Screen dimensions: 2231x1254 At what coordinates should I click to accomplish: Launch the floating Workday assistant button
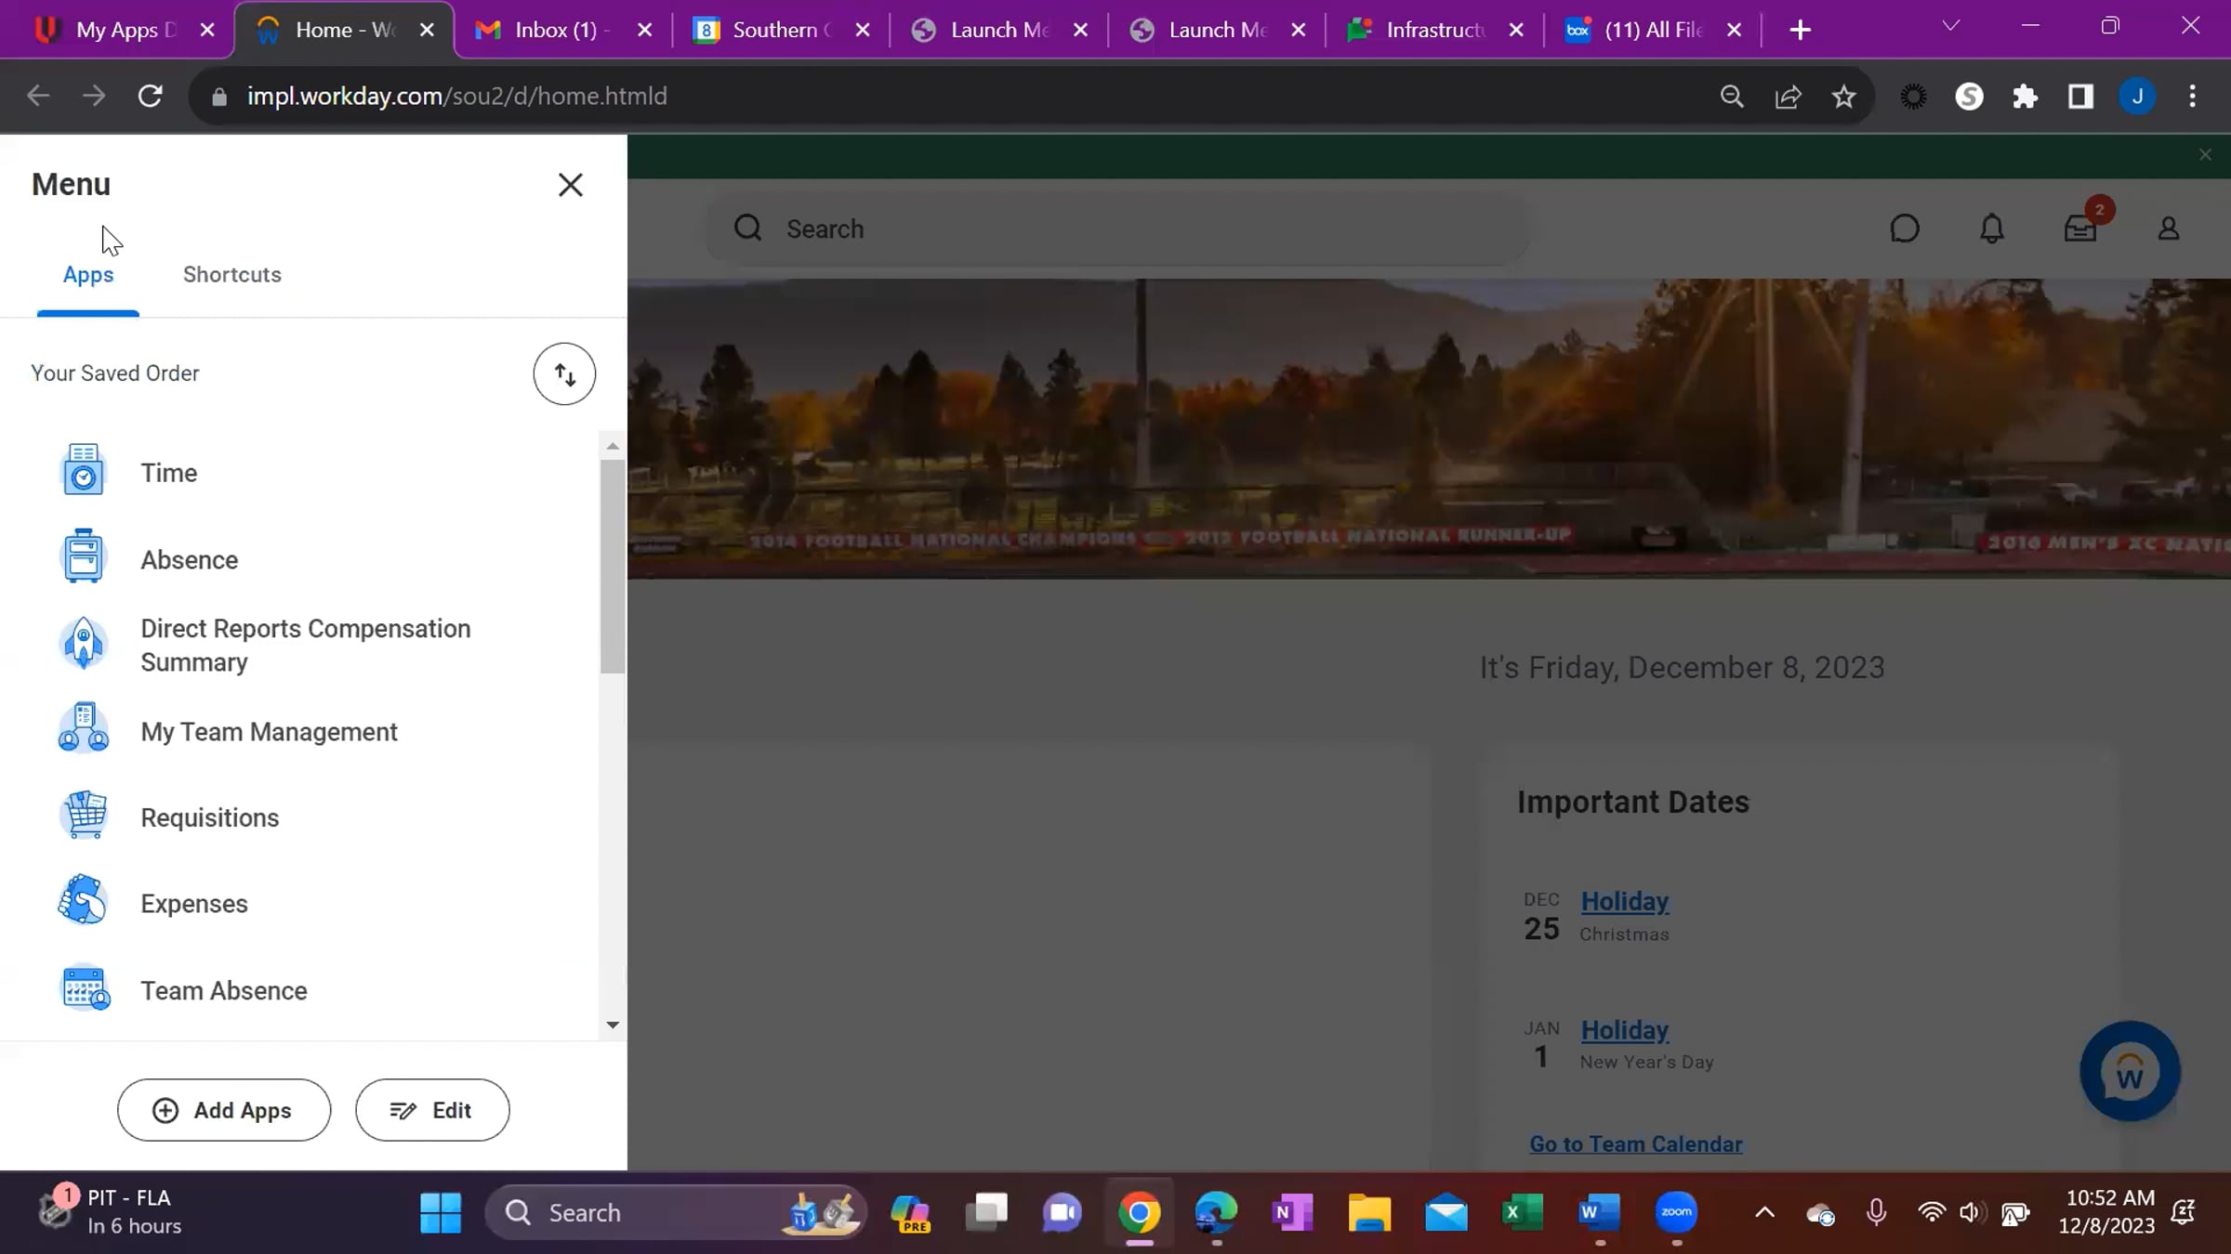pos(2130,1072)
